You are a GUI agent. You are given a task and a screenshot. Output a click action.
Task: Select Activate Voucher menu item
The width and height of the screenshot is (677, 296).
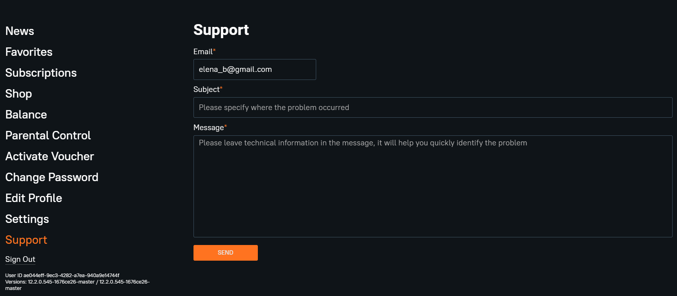pos(50,156)
